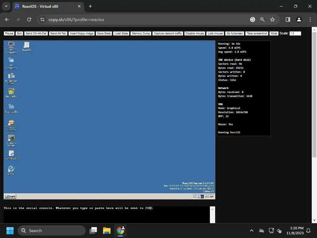Open My Documents folder icon

pyautogui.click(x=11, y=63)
